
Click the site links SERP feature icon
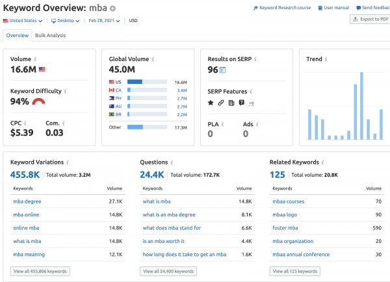[x=221, y=103]
